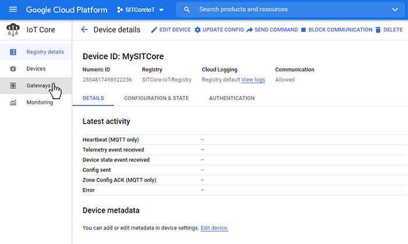Click the Google Cloud Platform logo text
The image size is (408, 244).
(66, 10)
